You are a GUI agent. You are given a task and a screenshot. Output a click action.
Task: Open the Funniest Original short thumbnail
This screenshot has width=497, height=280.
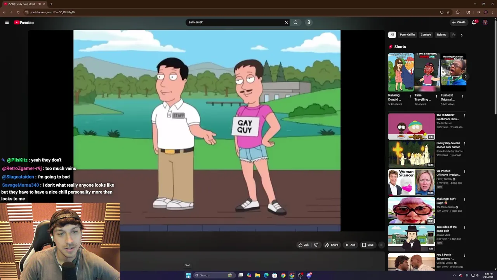(x=453, y=72)
